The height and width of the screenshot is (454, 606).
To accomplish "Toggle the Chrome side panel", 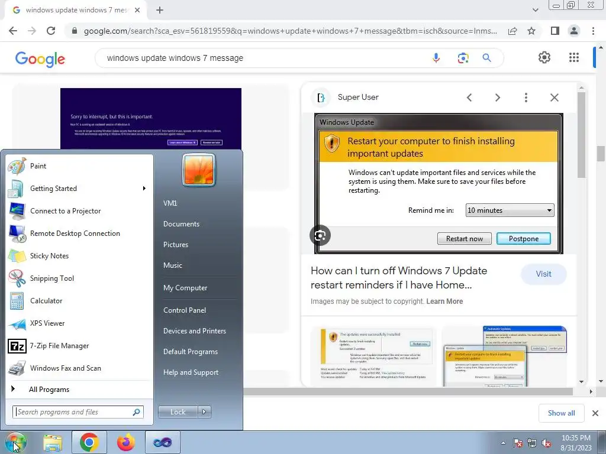I will tap(555, 31).
